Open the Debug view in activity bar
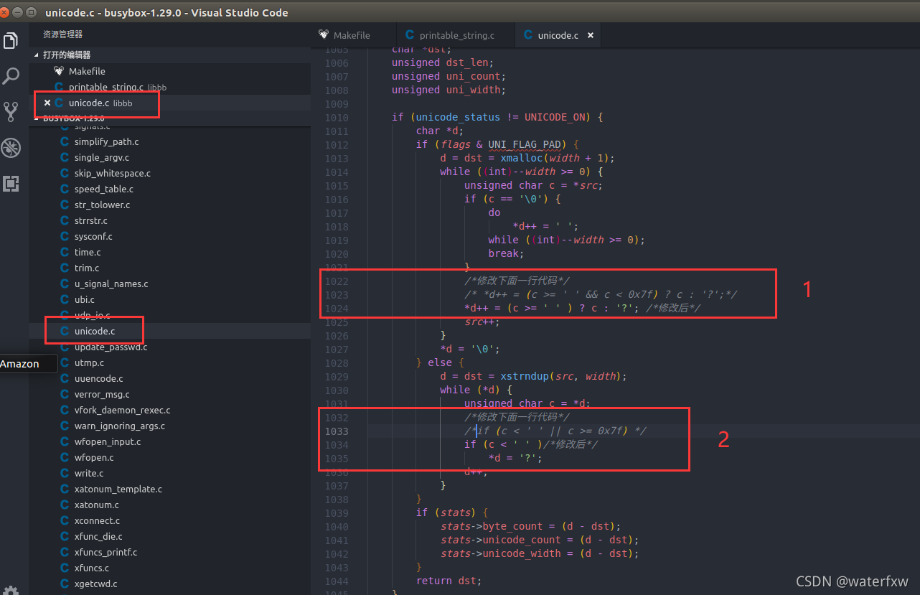 click(11, 148)
